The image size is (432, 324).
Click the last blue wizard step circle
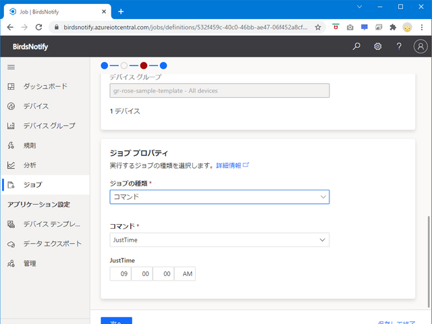tap(163, 65)
